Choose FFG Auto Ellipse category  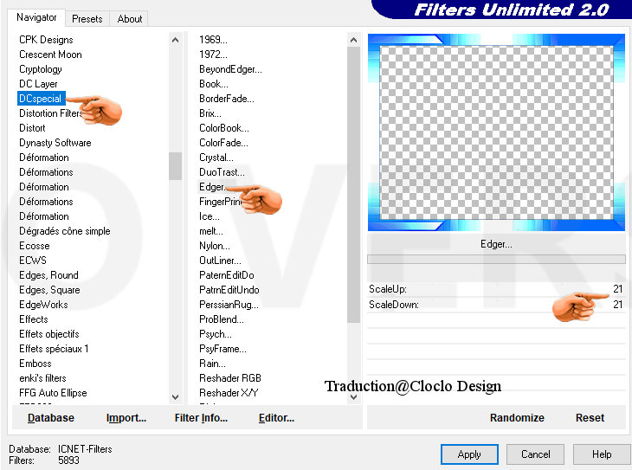[x=53, y=393]
